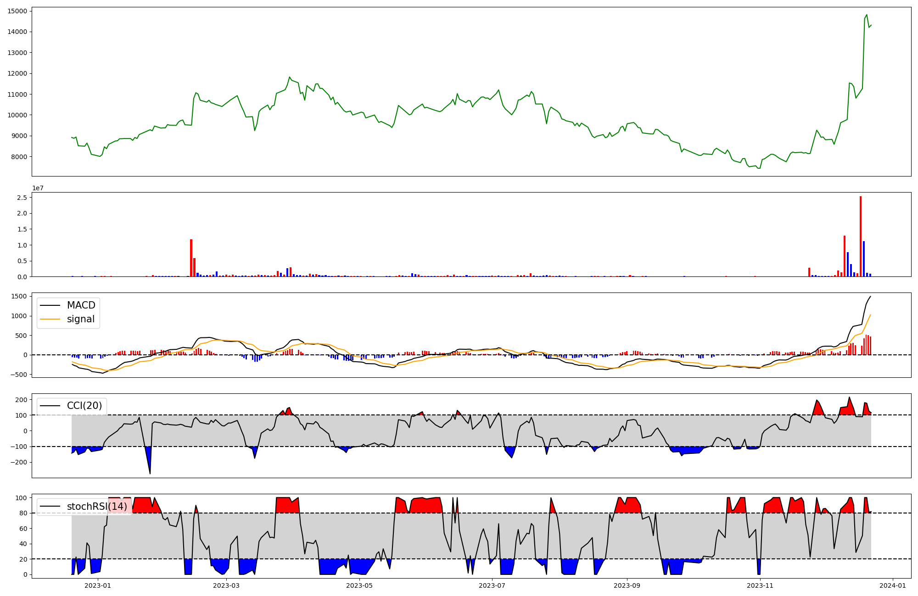Image resolution: width=918 pixels, height=596 pixels.
Task: Click the 2023-09 x-axis date label
Action: [x=627, y=585]
